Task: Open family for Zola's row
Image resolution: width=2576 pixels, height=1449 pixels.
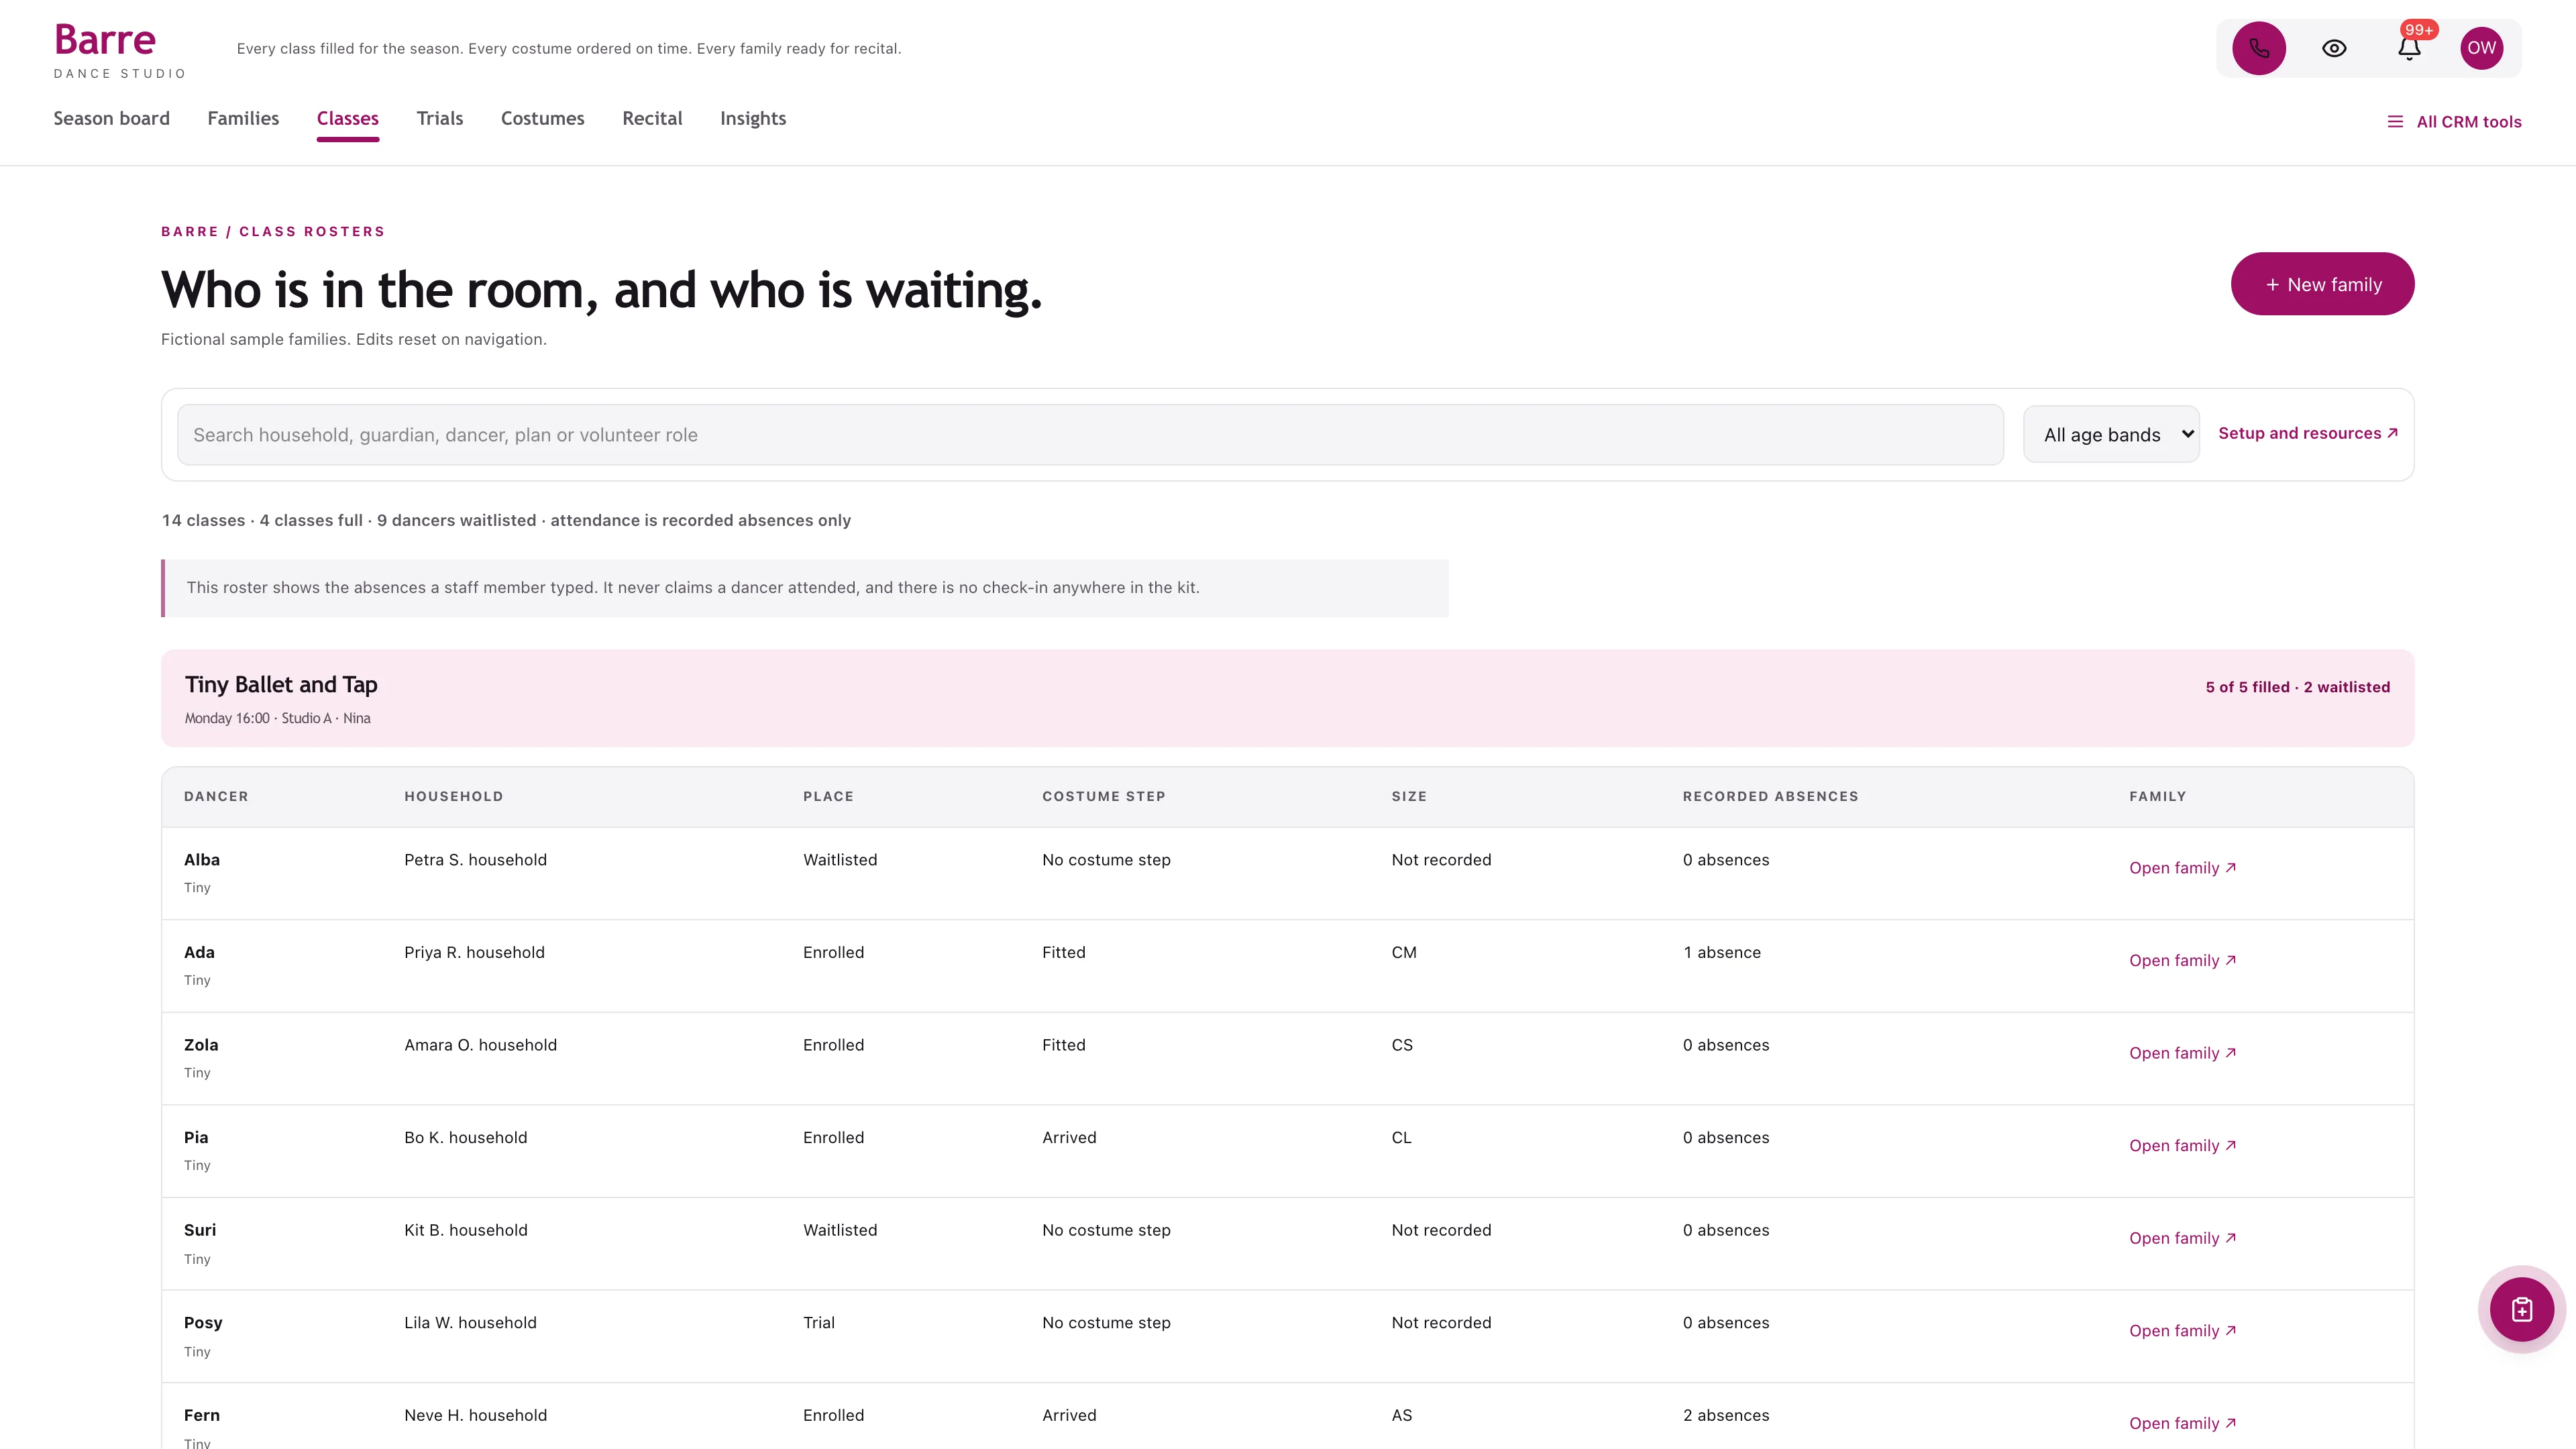Action: point(2182,1053)
